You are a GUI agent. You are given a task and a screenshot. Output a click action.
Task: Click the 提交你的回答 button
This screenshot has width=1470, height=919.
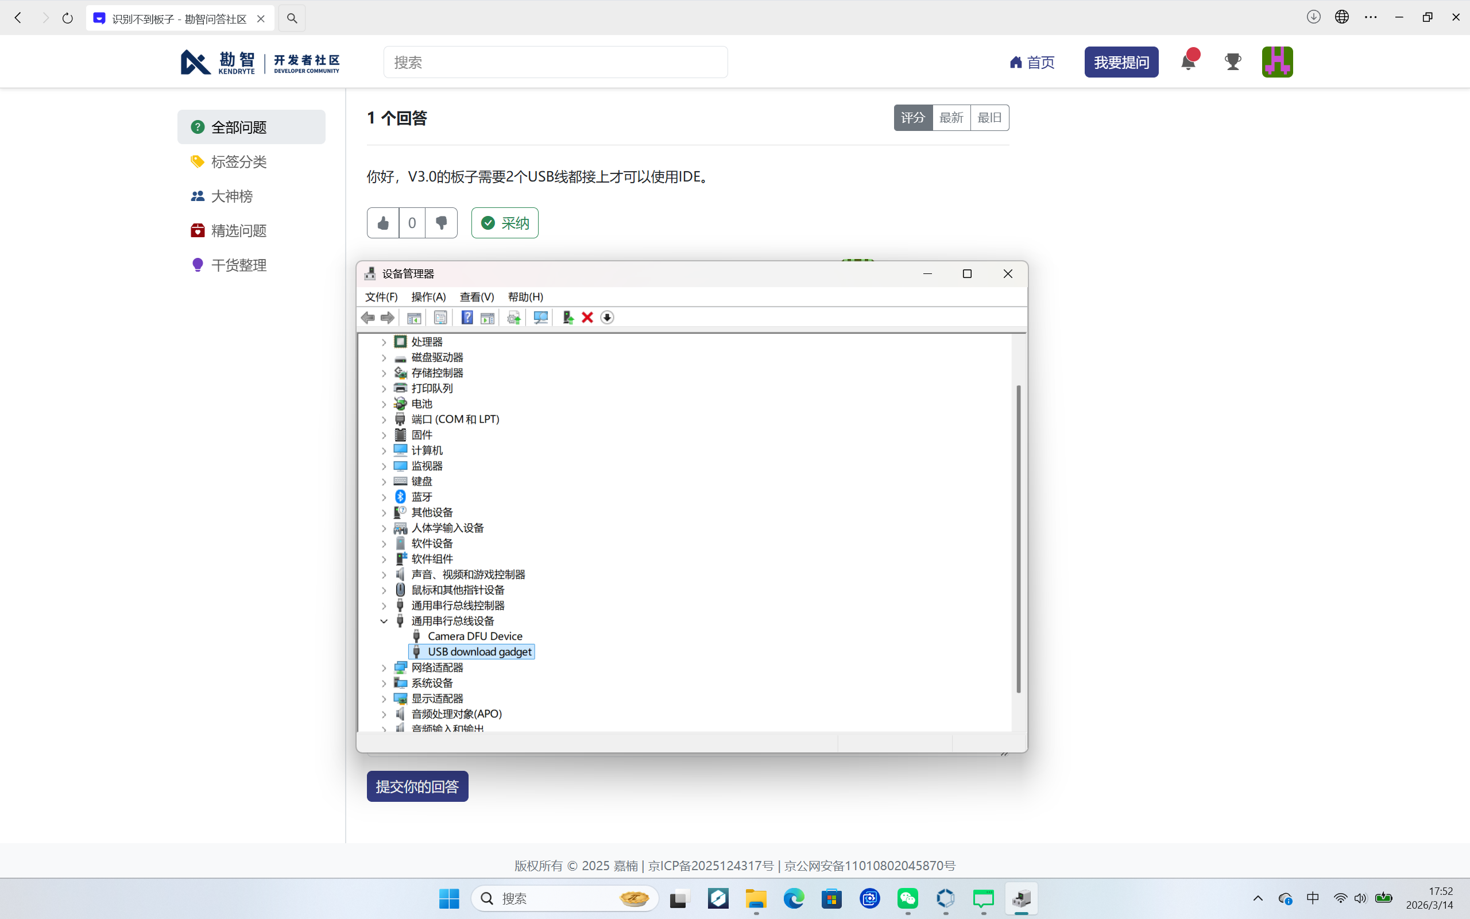point(417,786)
